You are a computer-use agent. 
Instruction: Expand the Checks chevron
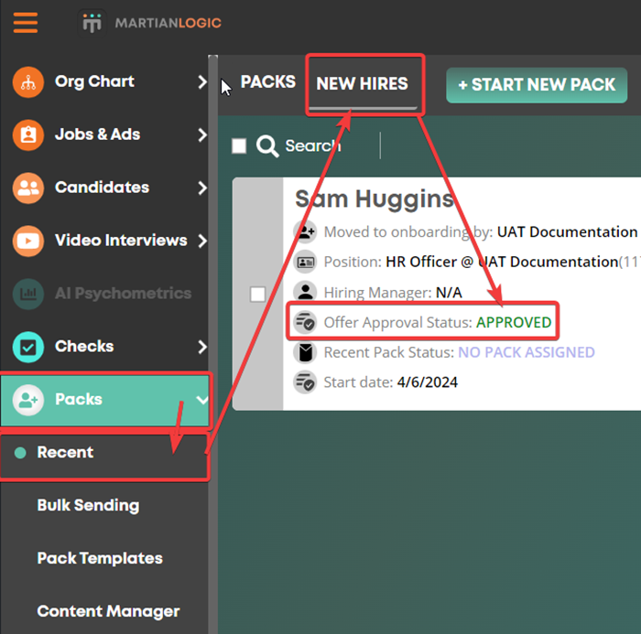pyautogui.click(x=202, y=347)
